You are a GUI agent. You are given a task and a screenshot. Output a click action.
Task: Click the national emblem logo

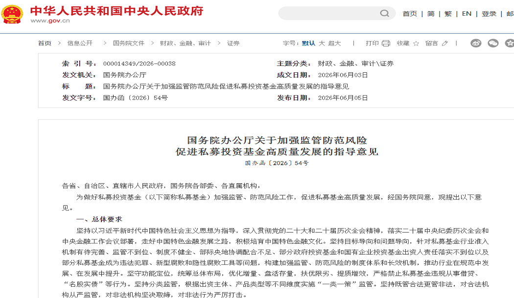click(12, 14)
